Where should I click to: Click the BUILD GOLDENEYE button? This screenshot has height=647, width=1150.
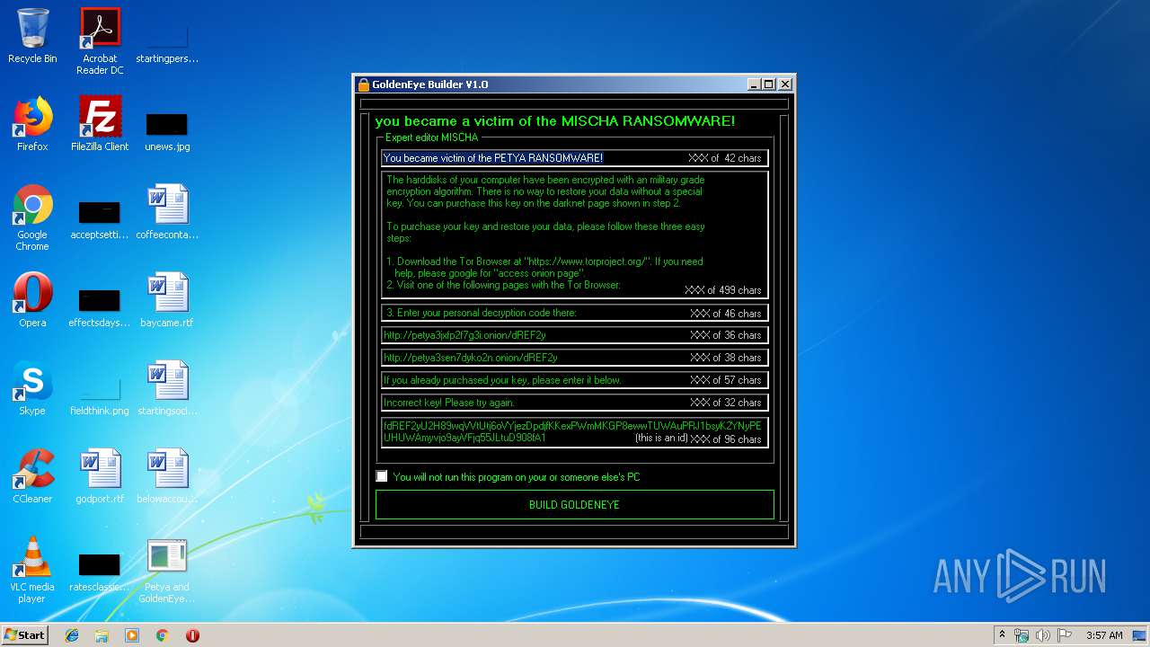(x=574, y=505)
